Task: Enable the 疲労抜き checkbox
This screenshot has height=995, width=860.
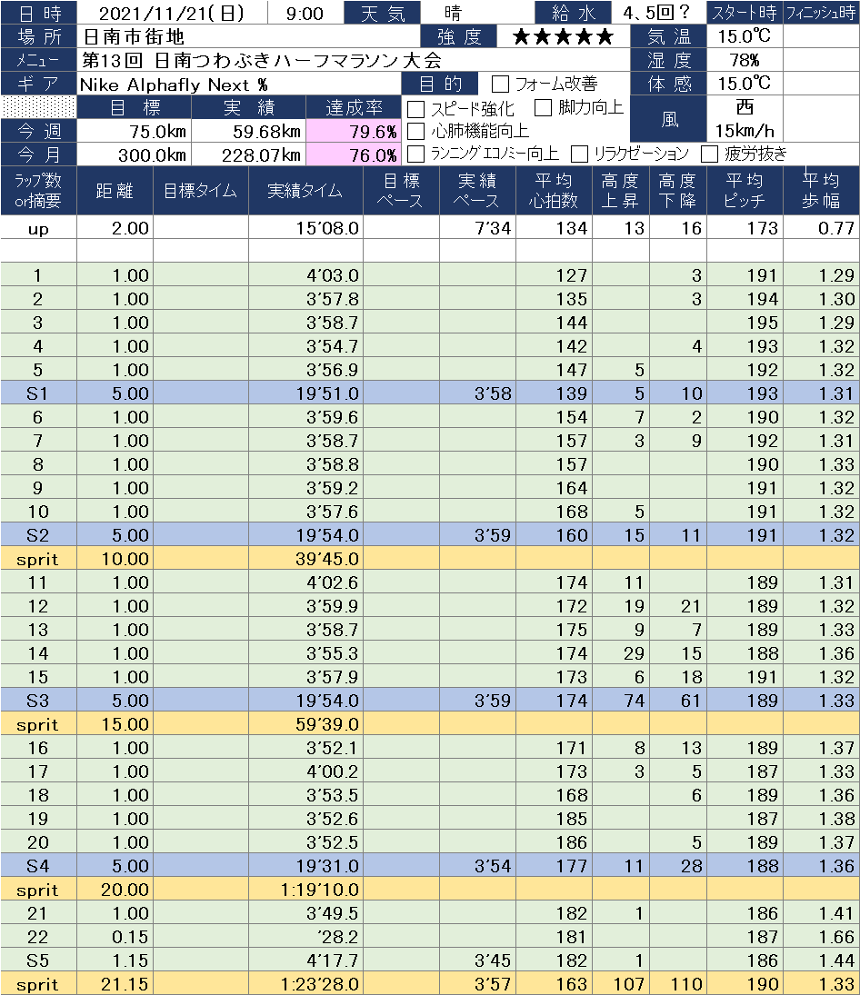Action: coord(710,154)
